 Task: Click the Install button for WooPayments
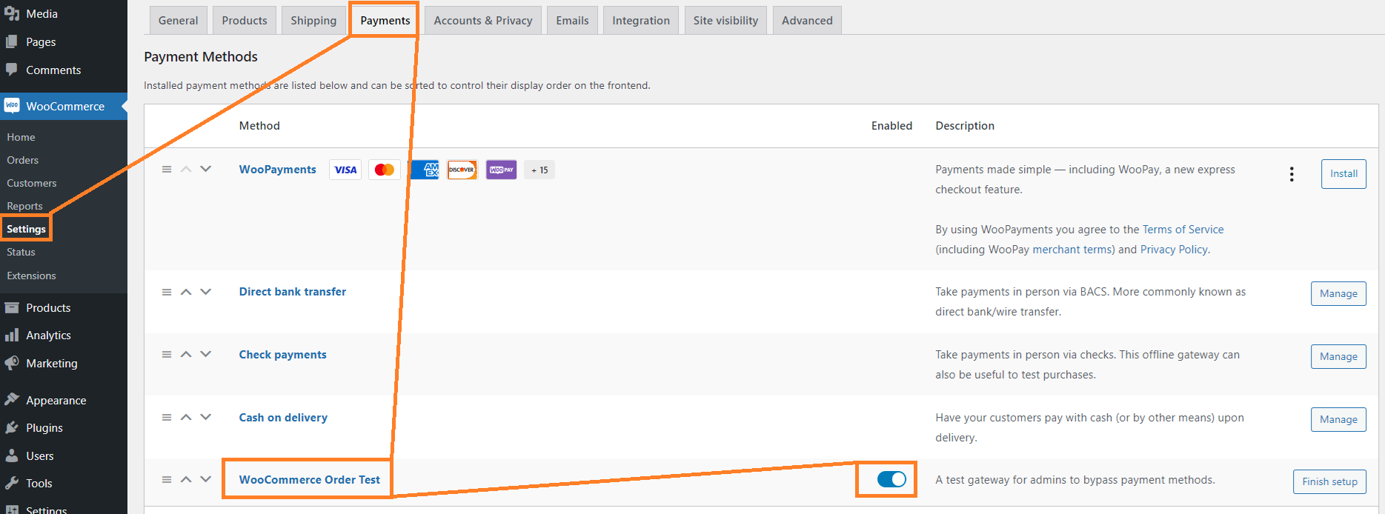(x=1344, y=173)
